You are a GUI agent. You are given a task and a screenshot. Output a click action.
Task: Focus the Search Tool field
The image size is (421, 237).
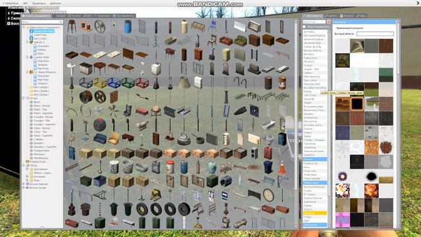pos(314,22)
